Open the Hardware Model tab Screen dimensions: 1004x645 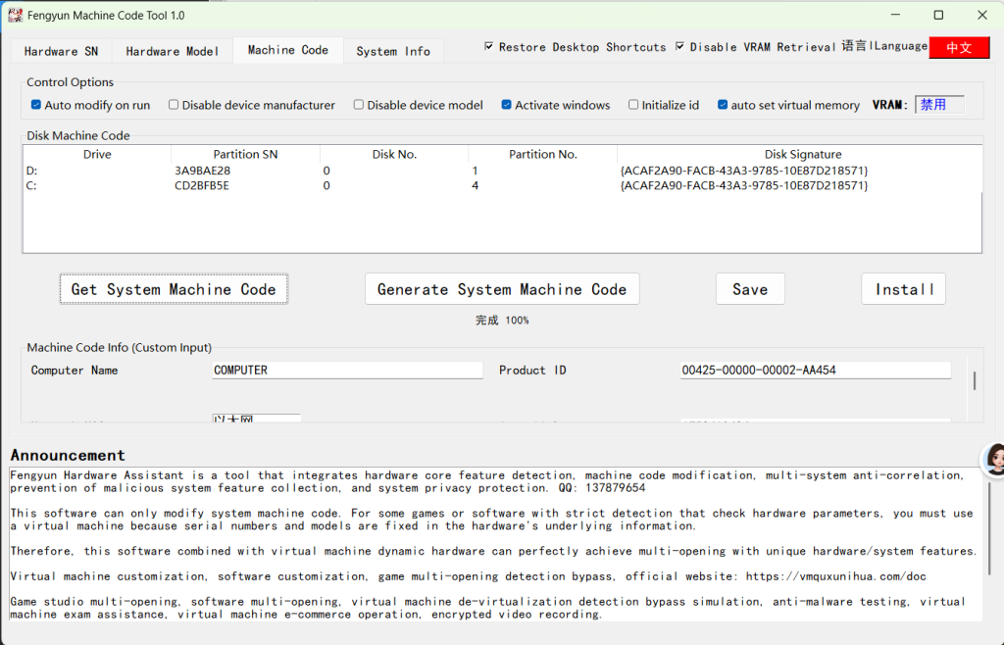click(172, 51)
